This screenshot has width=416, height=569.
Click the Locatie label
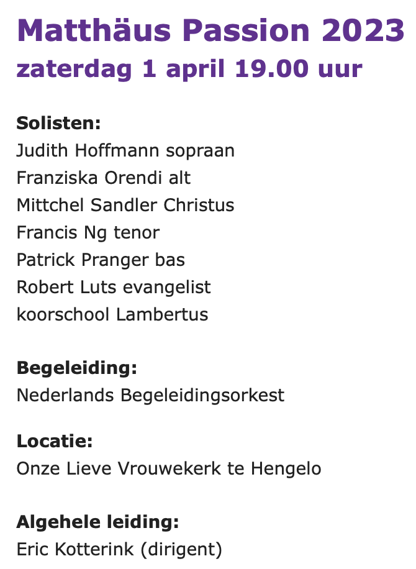point(55,441)
